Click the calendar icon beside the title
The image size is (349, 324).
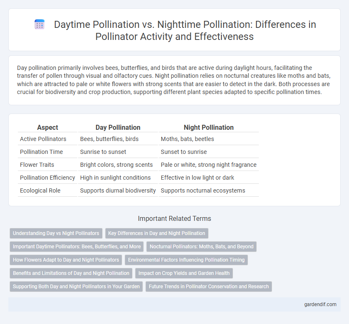pyautogui.click(x=39, y=24)
